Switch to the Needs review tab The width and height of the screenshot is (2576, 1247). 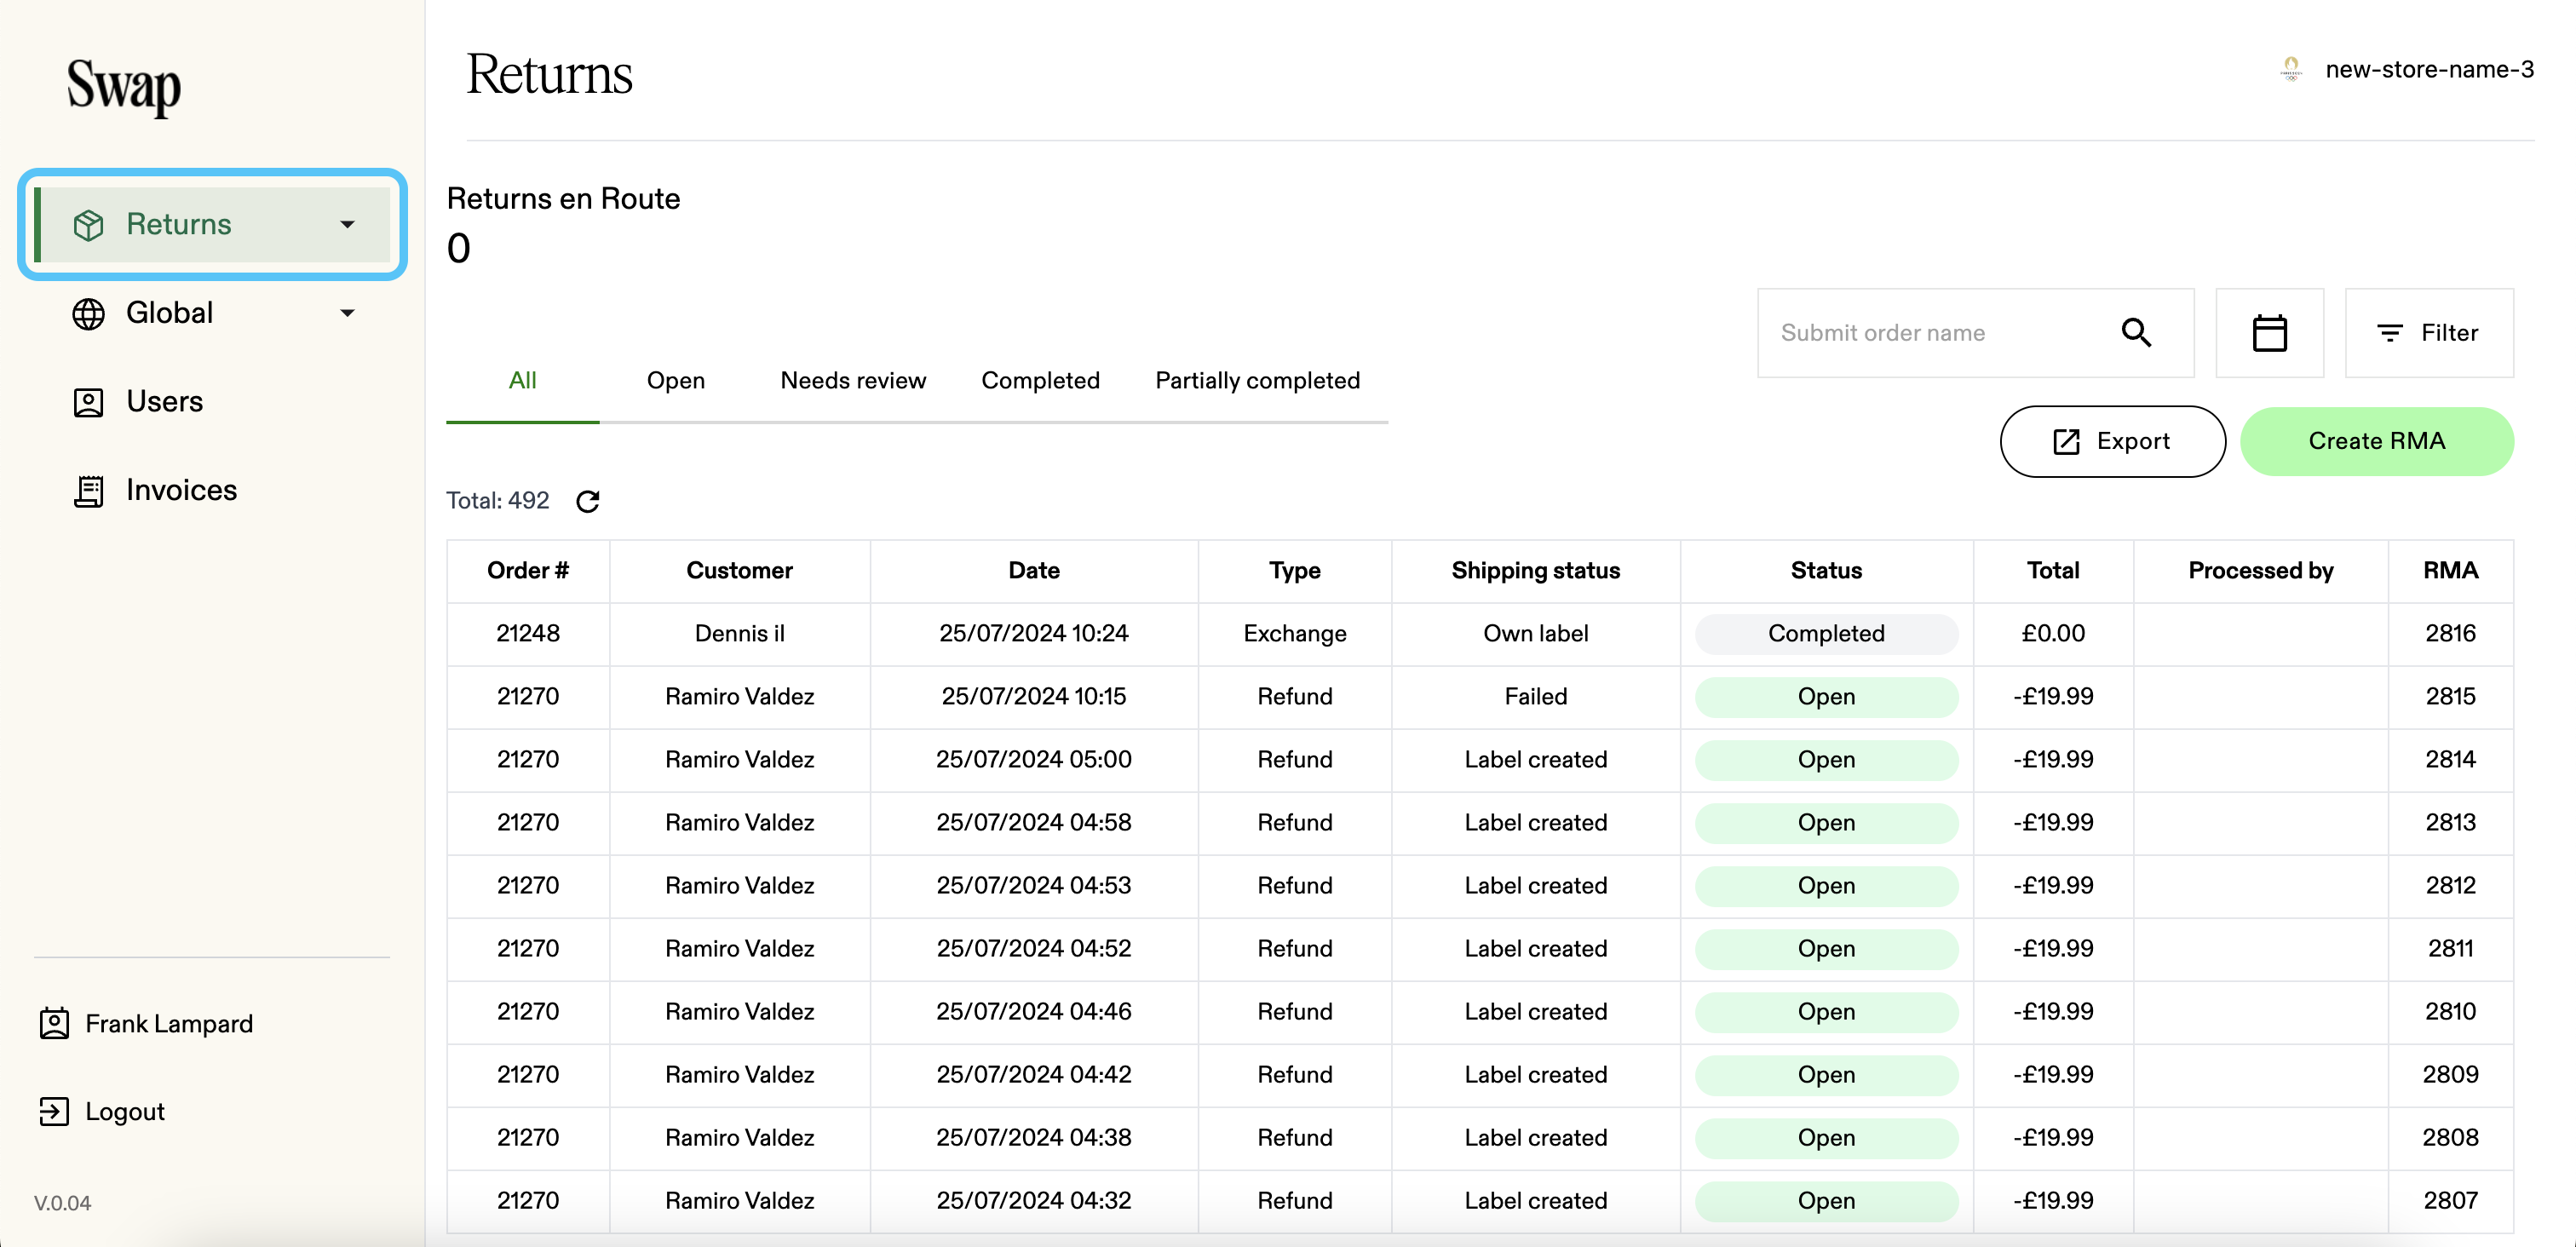pos(853,381)
